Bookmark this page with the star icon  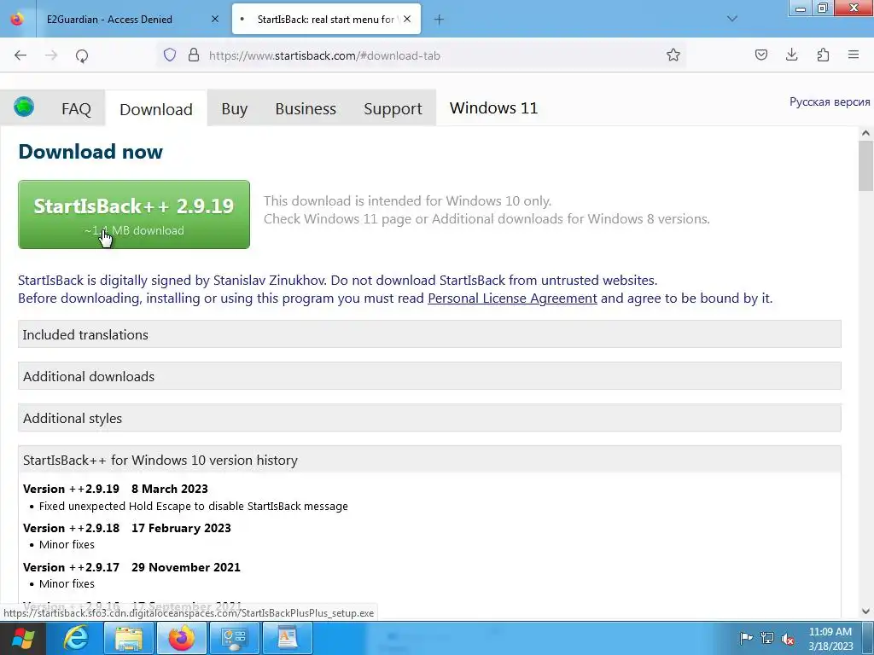pyautogui.click(x=673, y=55)
